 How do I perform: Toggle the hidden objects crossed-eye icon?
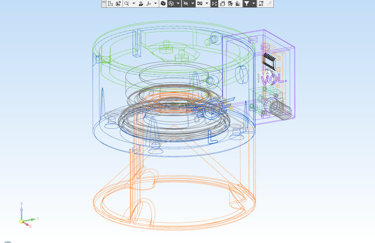(x=186, y=4)
